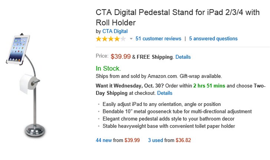Viewport: 270px width, 160px height.
Task: Click the 'Stable heavyweight base' bullet point
Action: point(169,126)
